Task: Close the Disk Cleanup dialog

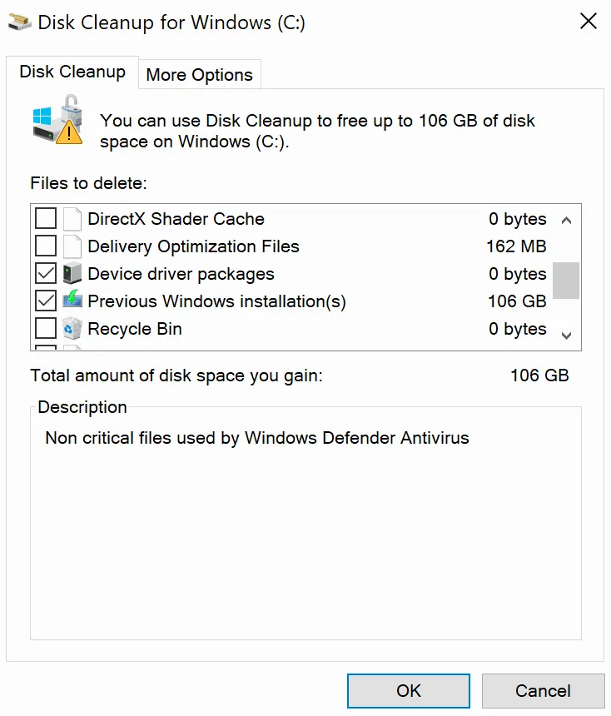Action: [x=588, y=22]
